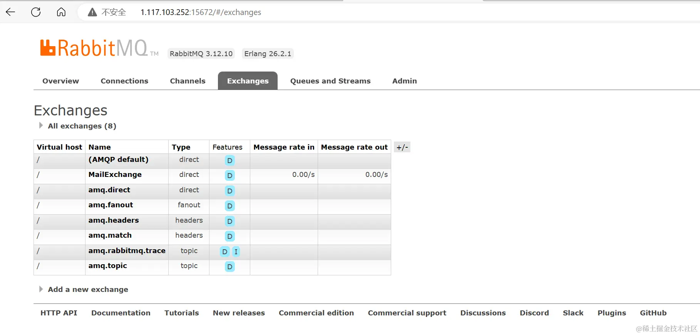
Task: Open the GitHub footer link
Action: (653, 313)
